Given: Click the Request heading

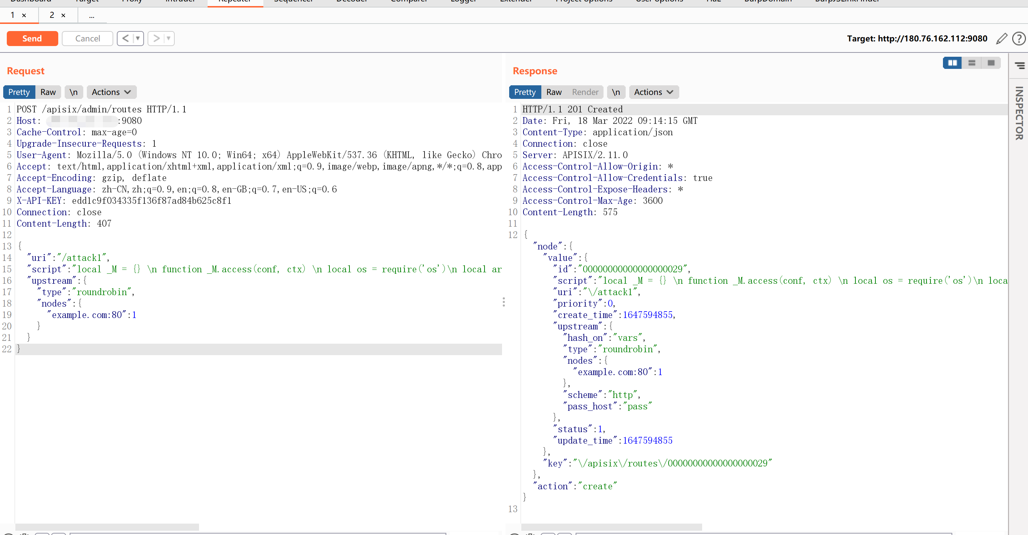Looking at the screenshot, I should tap(25, 71).
